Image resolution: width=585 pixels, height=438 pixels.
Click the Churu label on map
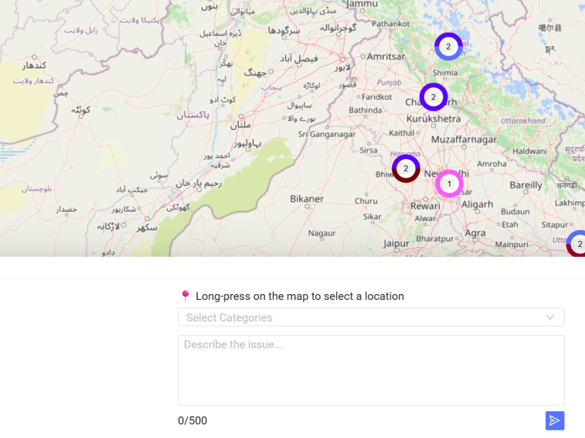click(366, 201)
